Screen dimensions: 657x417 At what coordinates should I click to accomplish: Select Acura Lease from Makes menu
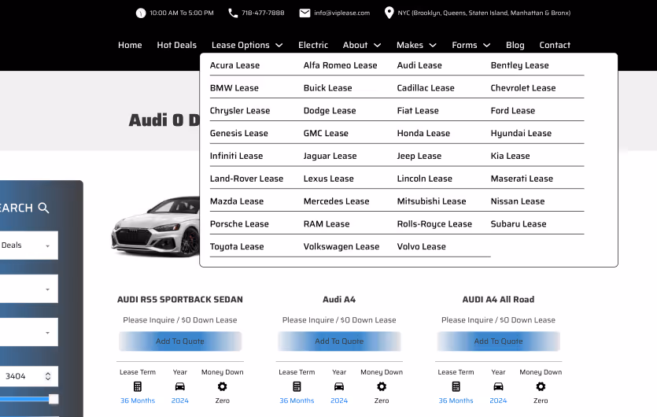click(234, 65)
